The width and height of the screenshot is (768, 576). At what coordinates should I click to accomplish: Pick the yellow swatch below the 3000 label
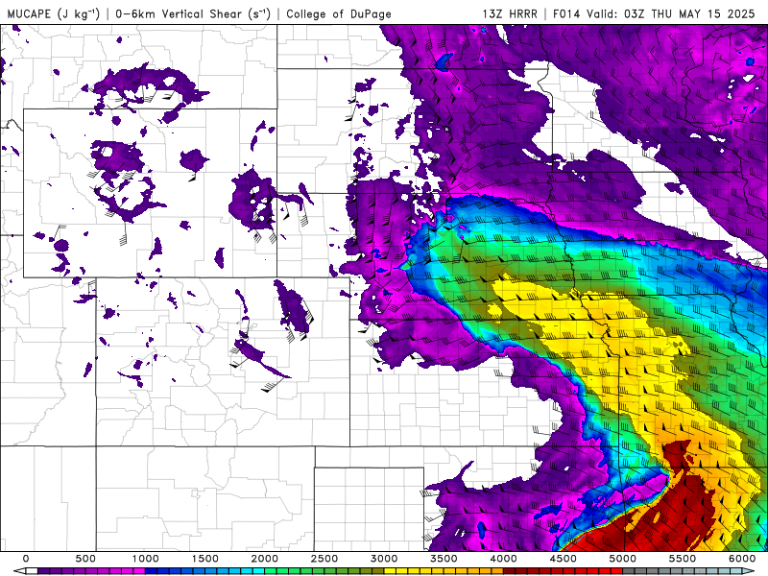tap(390, 571)
